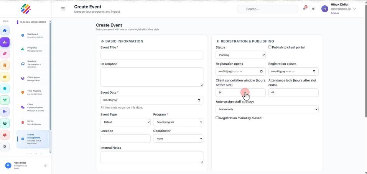Click the program menu vertical scrollbar

coord(50,77)
